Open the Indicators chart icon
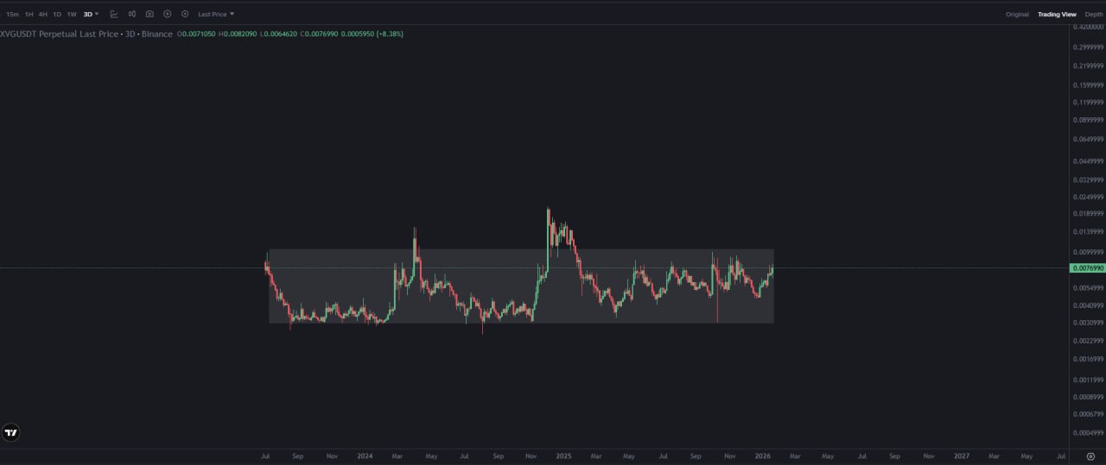 [x=114, y=14]
